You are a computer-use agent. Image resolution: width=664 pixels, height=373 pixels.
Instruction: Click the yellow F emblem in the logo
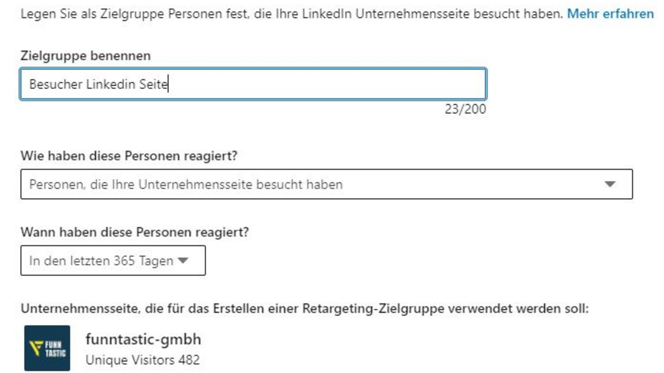coord(37,348)
